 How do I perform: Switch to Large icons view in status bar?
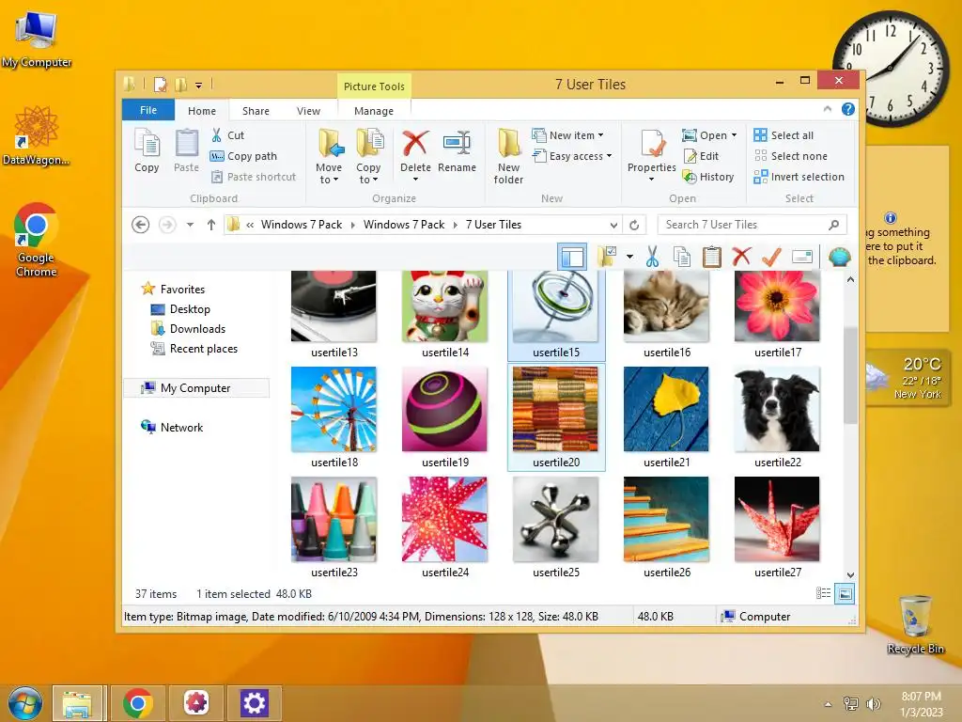pyautogui.click(x=845, y=593)
